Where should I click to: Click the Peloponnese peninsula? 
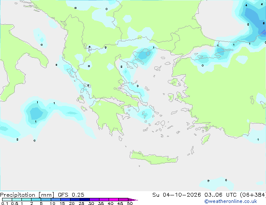tap(109, 115)
